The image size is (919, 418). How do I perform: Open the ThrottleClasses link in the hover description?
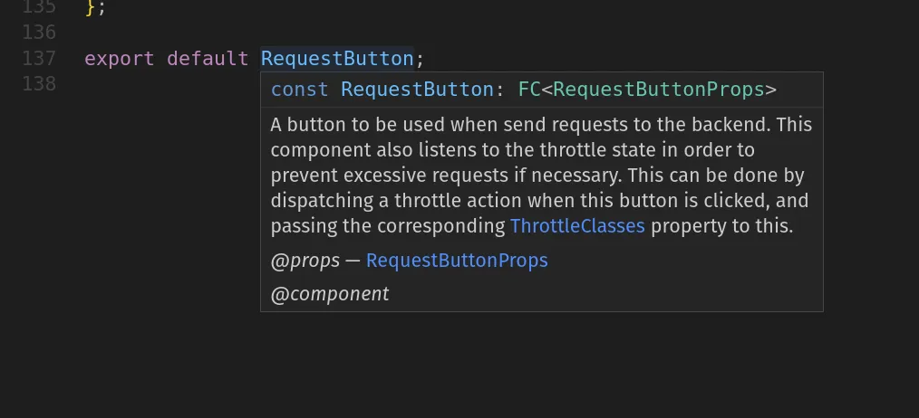point(577,226)
